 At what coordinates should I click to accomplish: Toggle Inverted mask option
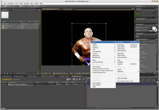[x=127, y=64]
